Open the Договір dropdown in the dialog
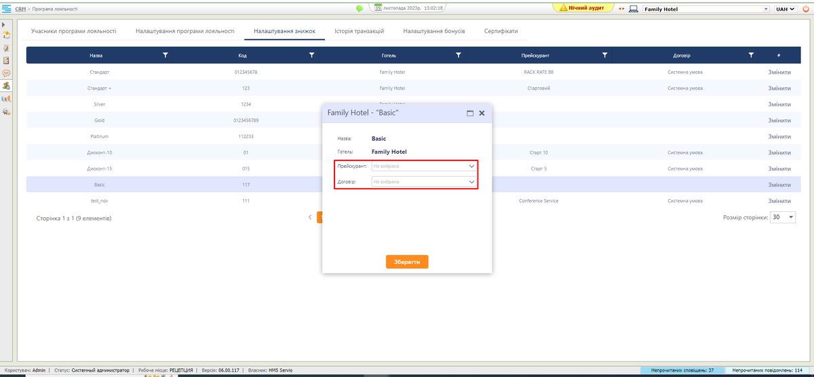 (424, 182)
